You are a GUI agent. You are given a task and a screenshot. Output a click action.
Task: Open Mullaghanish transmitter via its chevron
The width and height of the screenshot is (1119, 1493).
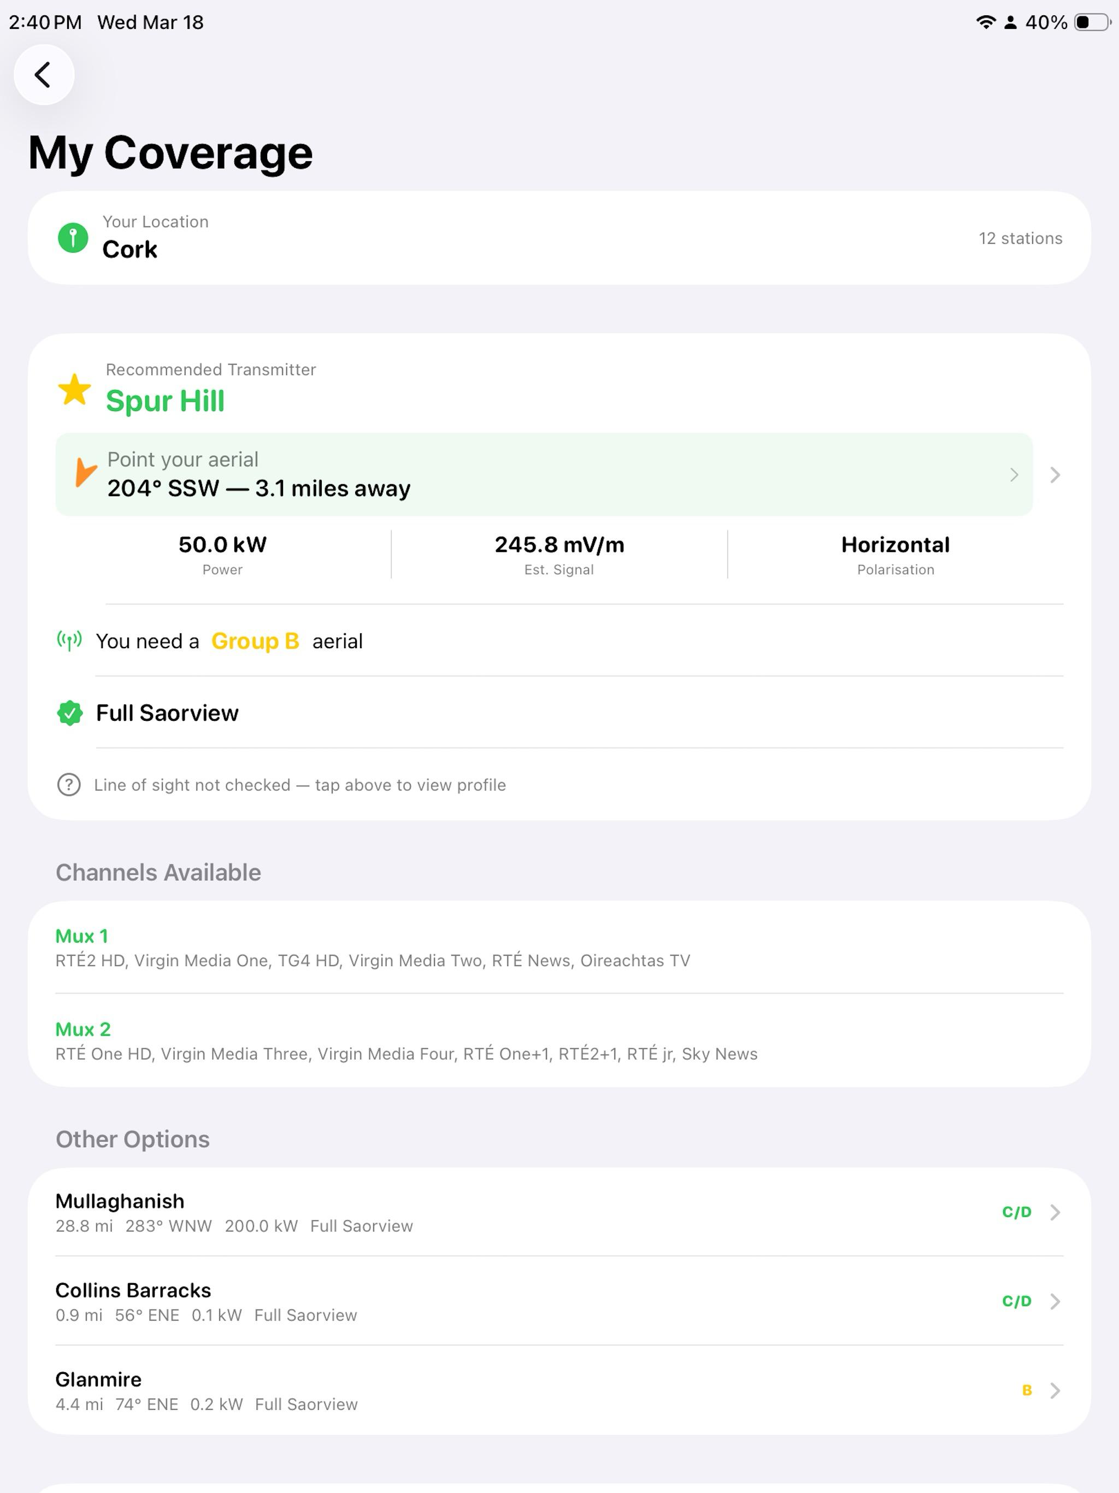click(1056, 1212)
